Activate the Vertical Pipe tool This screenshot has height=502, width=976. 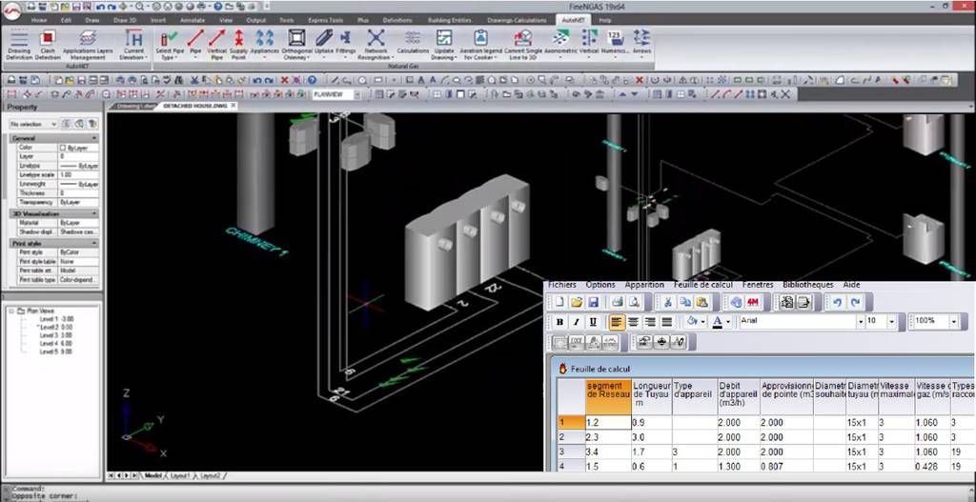coord(217,44)
